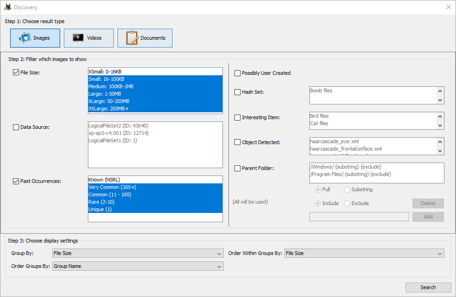Select Cat files interesting item
The height and width of the screenshot is (297, 456).
click(373, 123)
